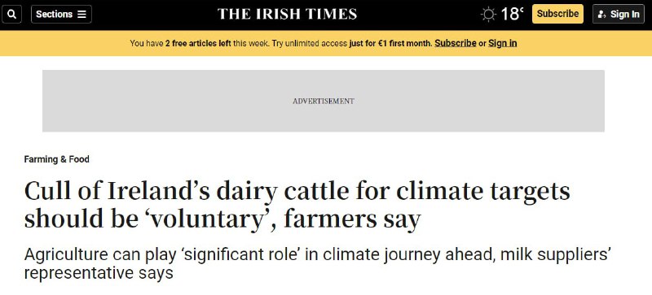Click the yellow Subscribe button
The width and height of the screenshot is (652, 295).
tap(557, 14)
